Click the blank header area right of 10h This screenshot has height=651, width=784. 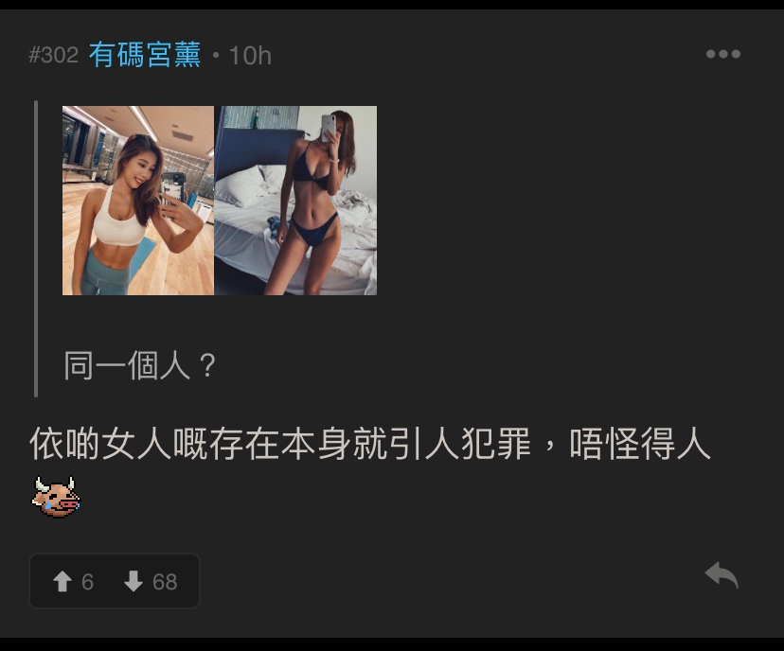(488, 55)
